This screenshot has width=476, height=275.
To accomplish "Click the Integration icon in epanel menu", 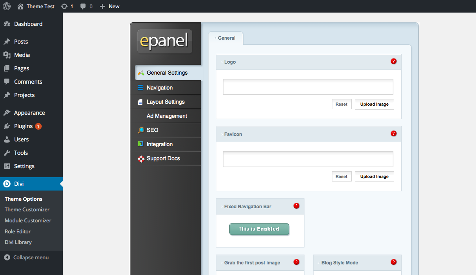I will coord(140,144).
